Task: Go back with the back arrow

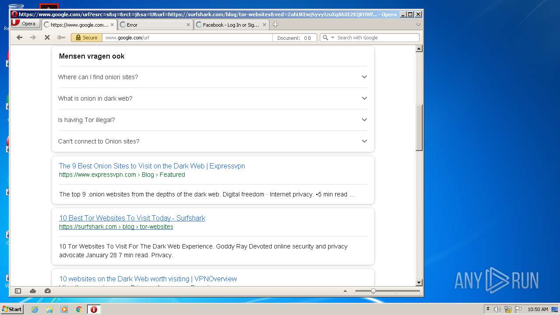Action: [19, 38]
